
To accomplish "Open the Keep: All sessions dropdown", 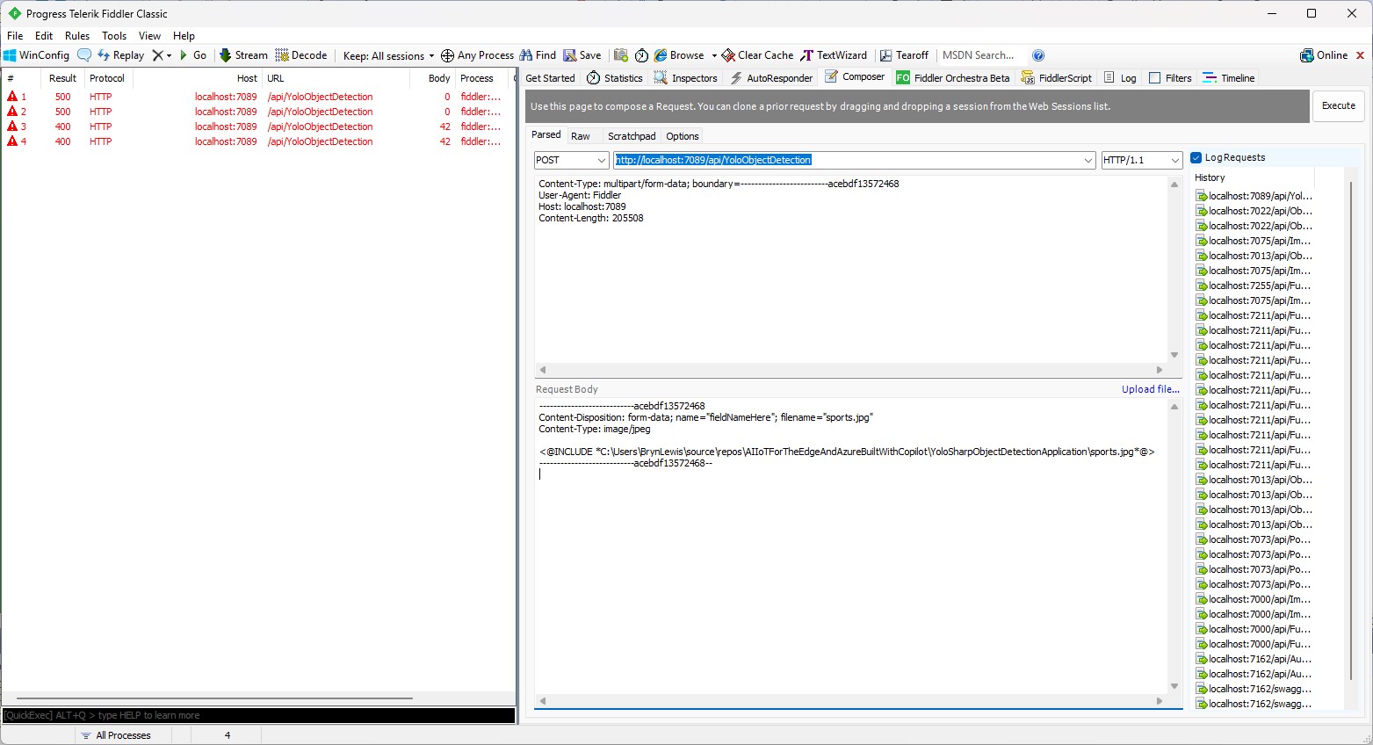I will pos(388,55).
